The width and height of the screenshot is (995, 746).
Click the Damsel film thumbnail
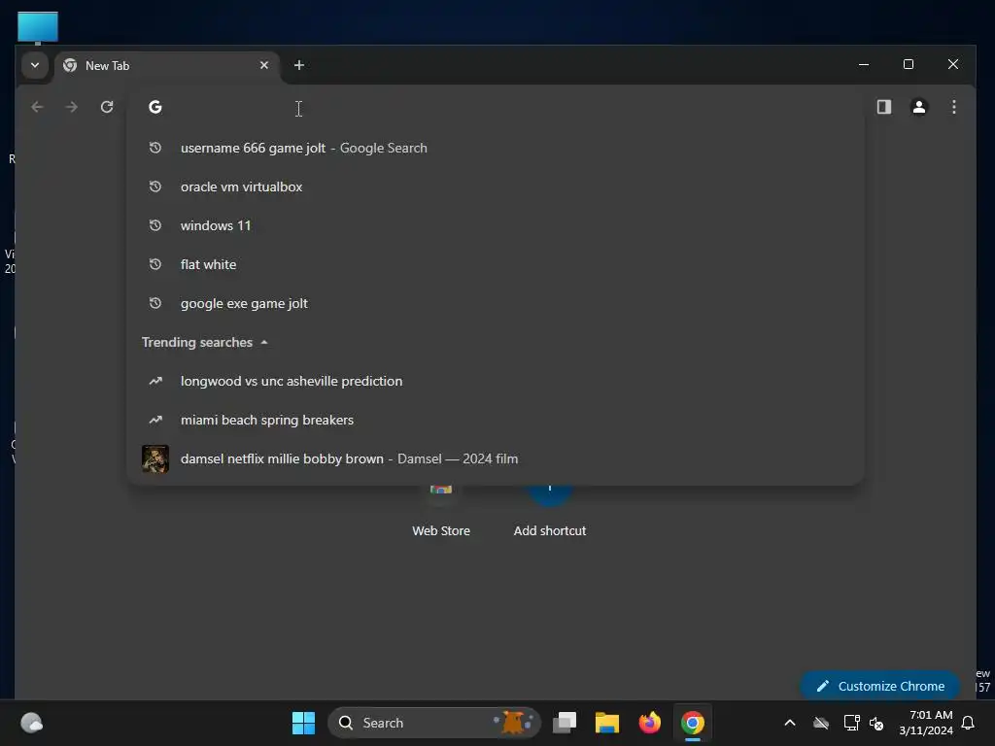155,458
